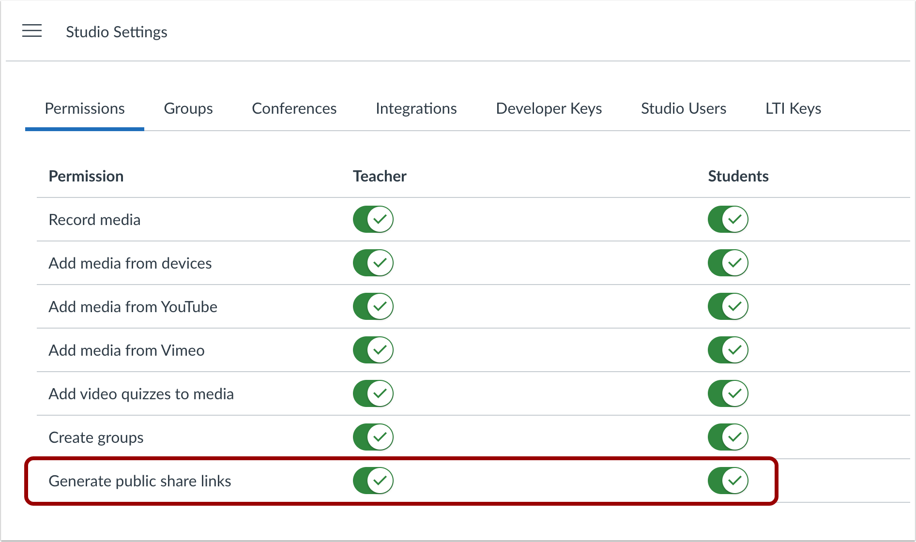This screenshot has height=542, width=916.
Task: Open the hamburger navigation menu
Action: tap(32, 30)
